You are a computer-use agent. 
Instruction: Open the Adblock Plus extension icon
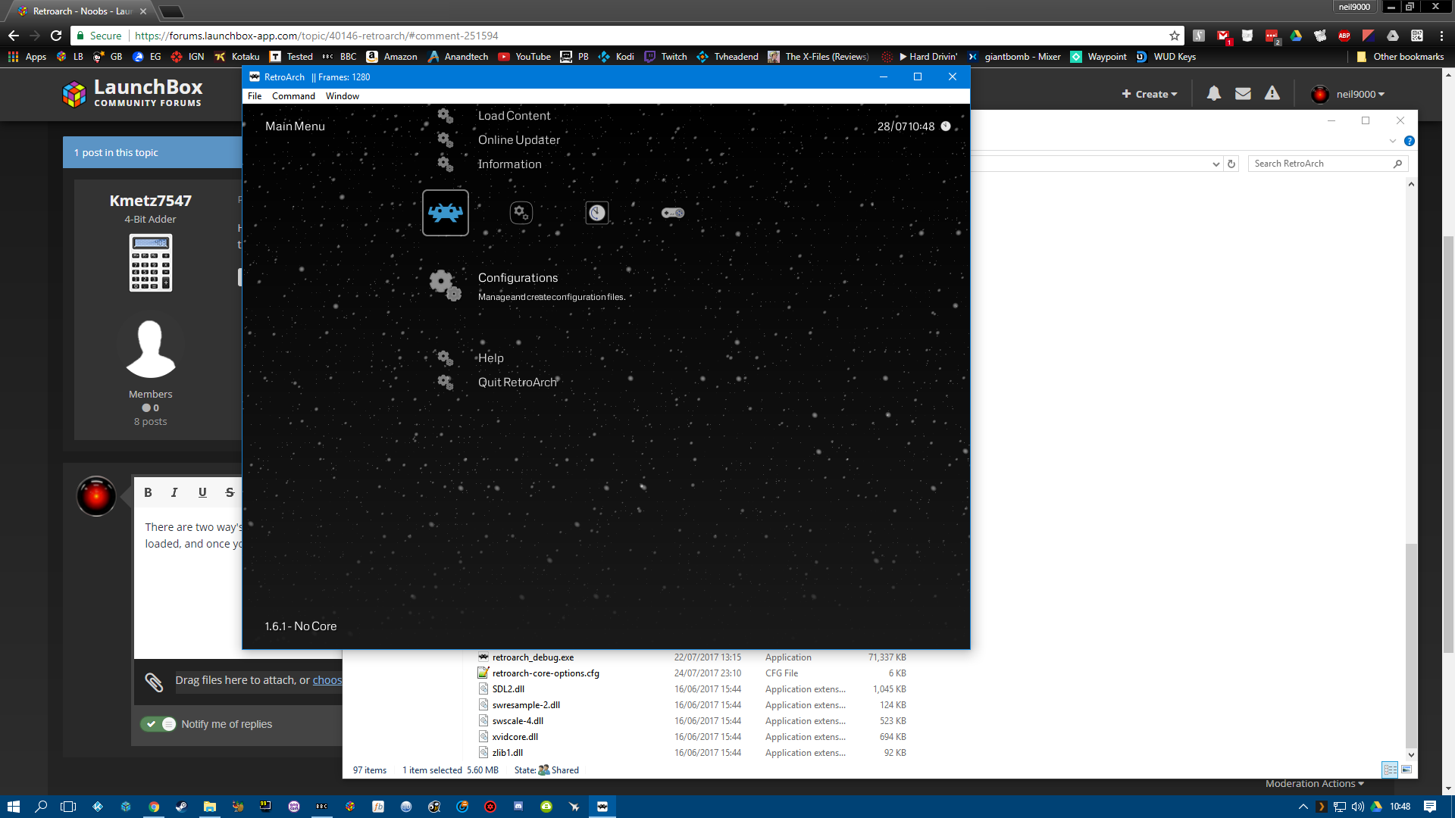pyautogui.click(x=1344, y=36)
